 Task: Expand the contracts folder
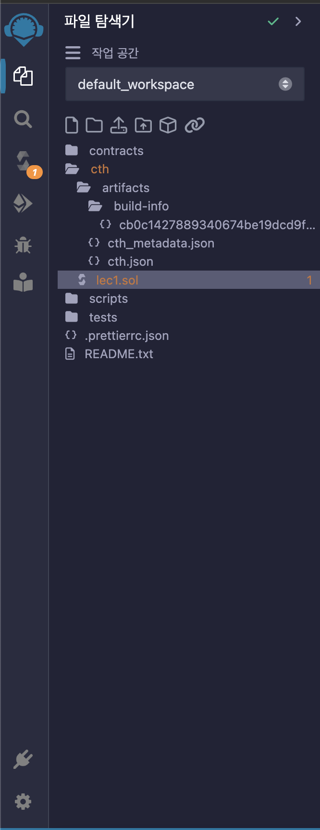tap(116, 151)
